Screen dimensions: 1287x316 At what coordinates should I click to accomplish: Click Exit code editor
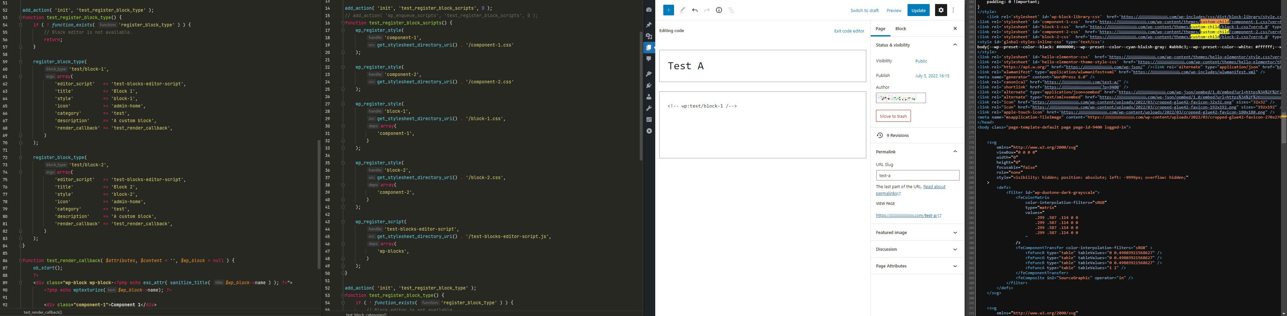pos(849,31)
